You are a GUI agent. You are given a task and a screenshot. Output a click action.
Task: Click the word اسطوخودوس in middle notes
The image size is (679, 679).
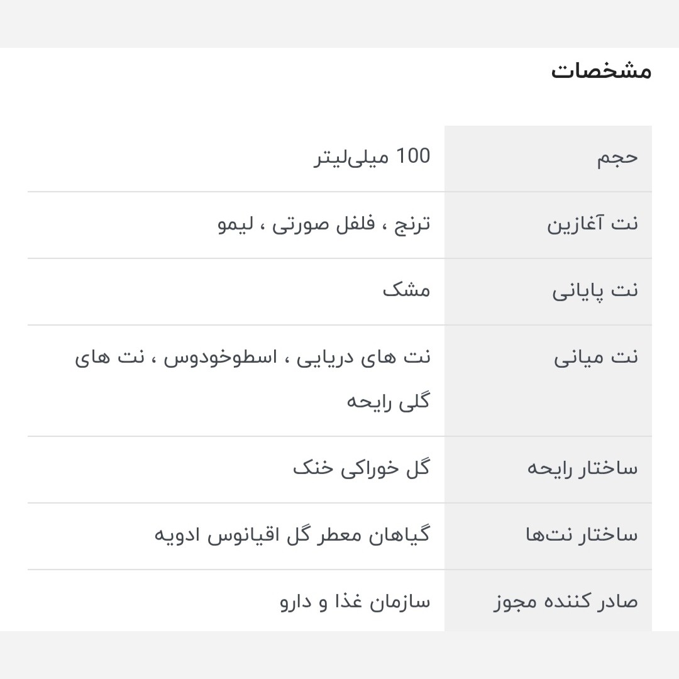tap(221, 358)
